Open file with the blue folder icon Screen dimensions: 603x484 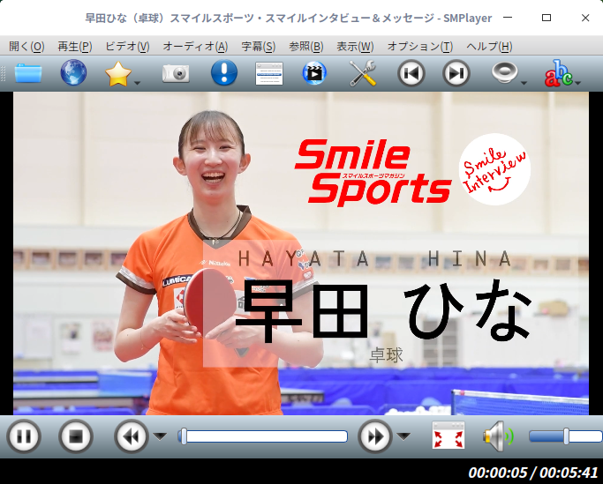point(28,73)
